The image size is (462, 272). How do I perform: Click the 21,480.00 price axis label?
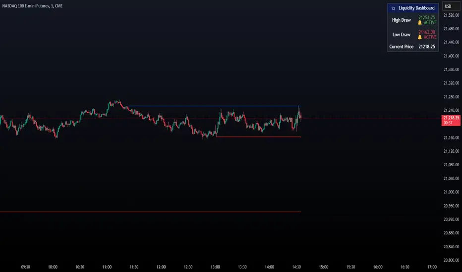tap(451, 29)
